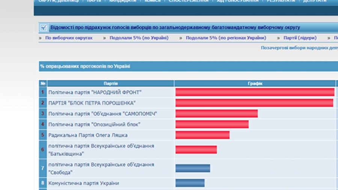Click the arrow icon before Подолали 5% (по Україні)
Screen dimensions: 338x190
click(105, 38)
